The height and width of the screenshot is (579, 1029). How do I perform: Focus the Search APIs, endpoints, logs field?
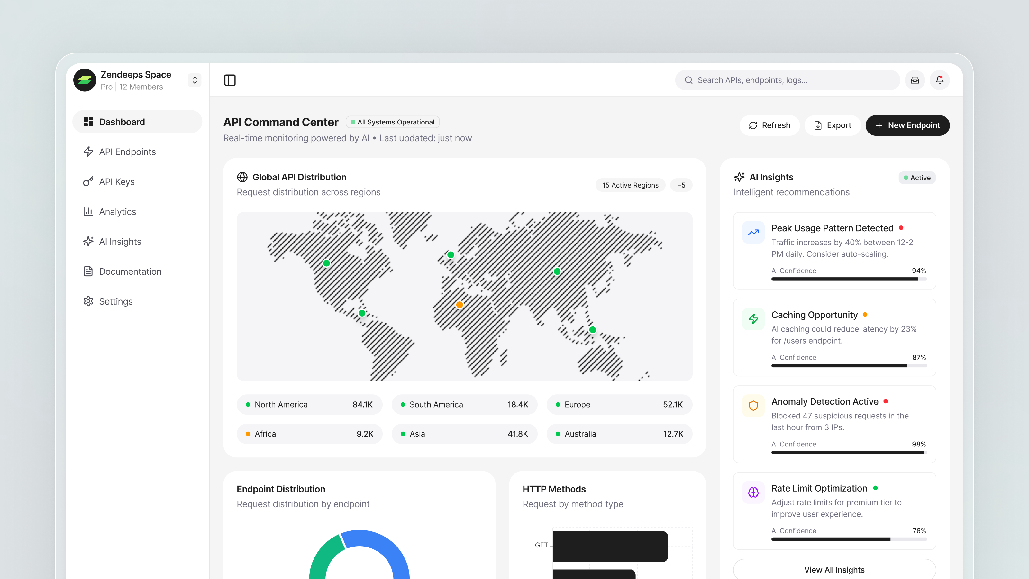coord(787,80)
